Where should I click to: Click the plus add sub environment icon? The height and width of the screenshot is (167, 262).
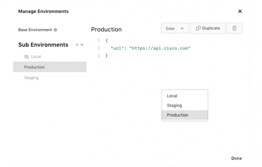pyautogui.click(x=77, y=45)
